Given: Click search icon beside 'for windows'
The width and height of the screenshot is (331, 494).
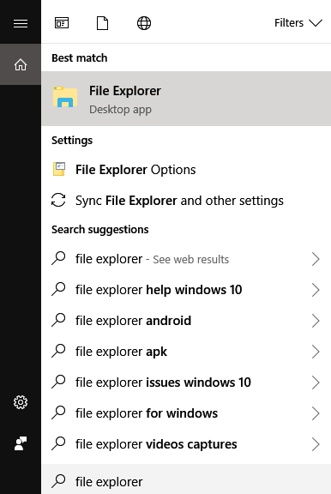Looking at the screenshot, I should pos(58,412).
